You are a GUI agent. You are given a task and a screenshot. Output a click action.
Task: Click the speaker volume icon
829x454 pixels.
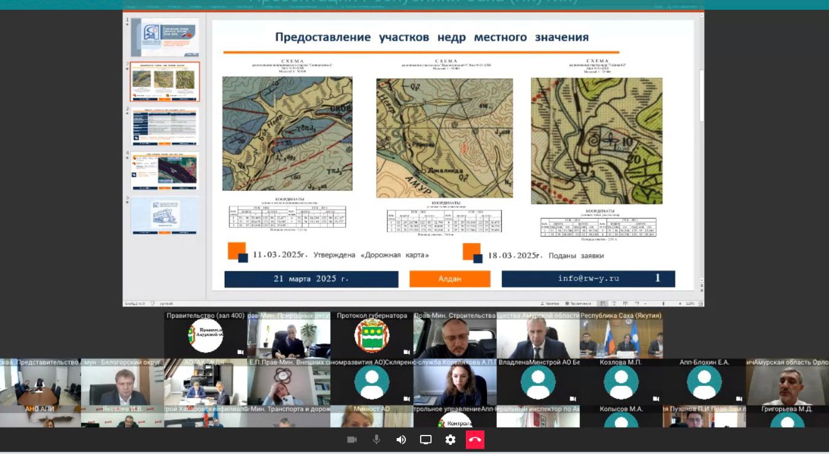click(x=401, y=440)
